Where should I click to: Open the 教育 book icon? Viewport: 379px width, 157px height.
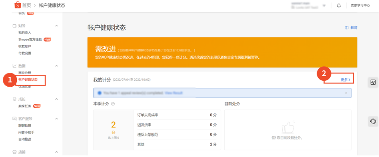point(346,28)
